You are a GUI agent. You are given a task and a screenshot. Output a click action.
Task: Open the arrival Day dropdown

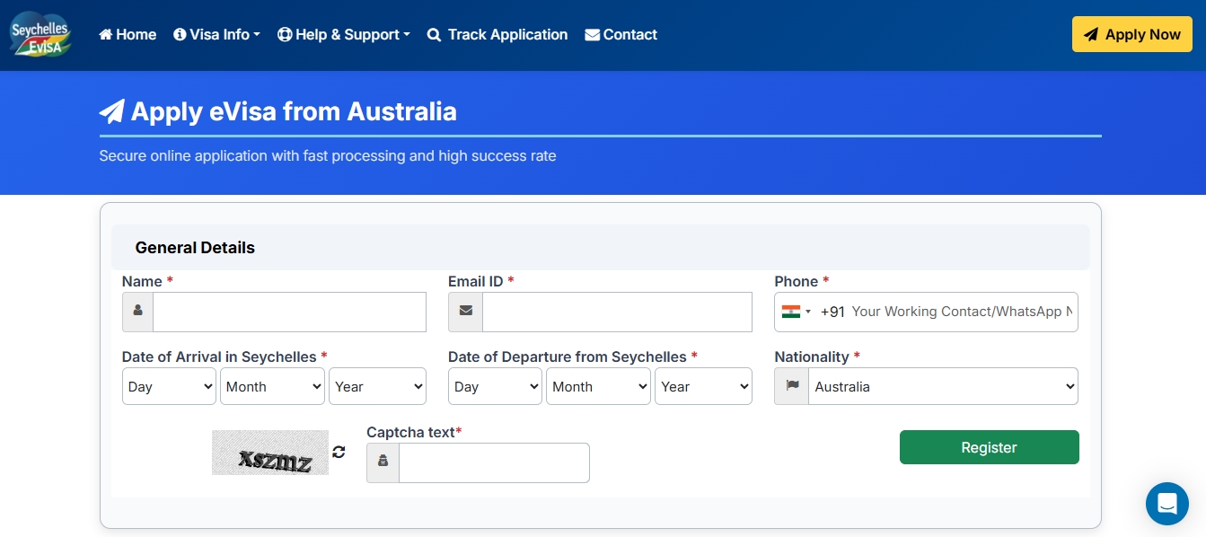pyautogui.click(x=169, y=386)
